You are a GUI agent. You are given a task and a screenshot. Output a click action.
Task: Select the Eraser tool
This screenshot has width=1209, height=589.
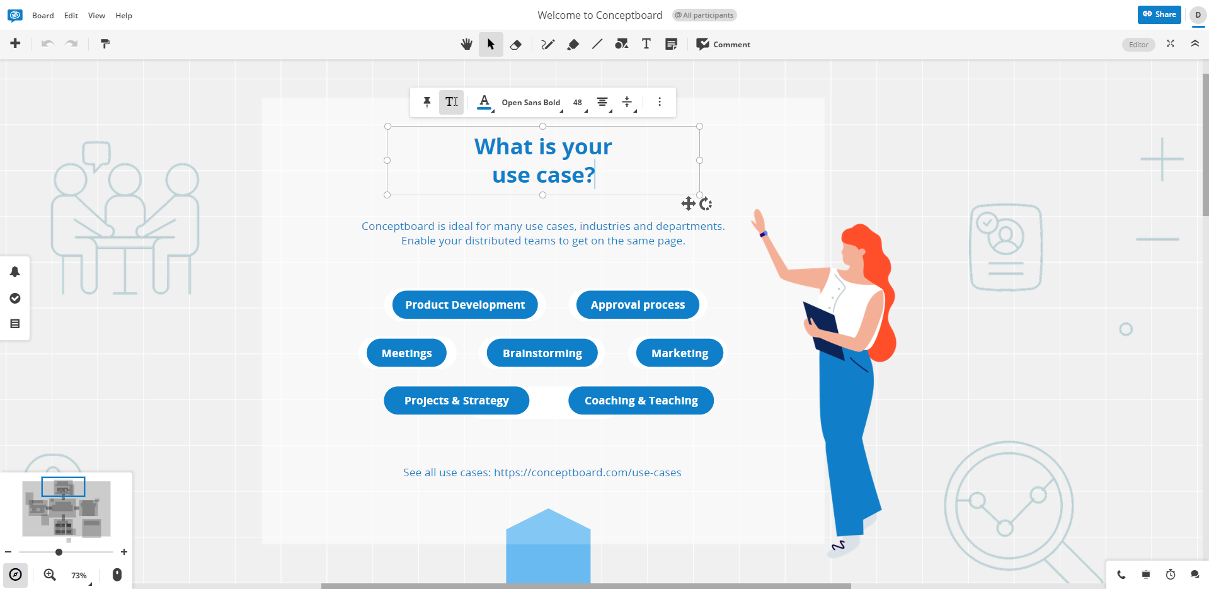coord(516,44)
